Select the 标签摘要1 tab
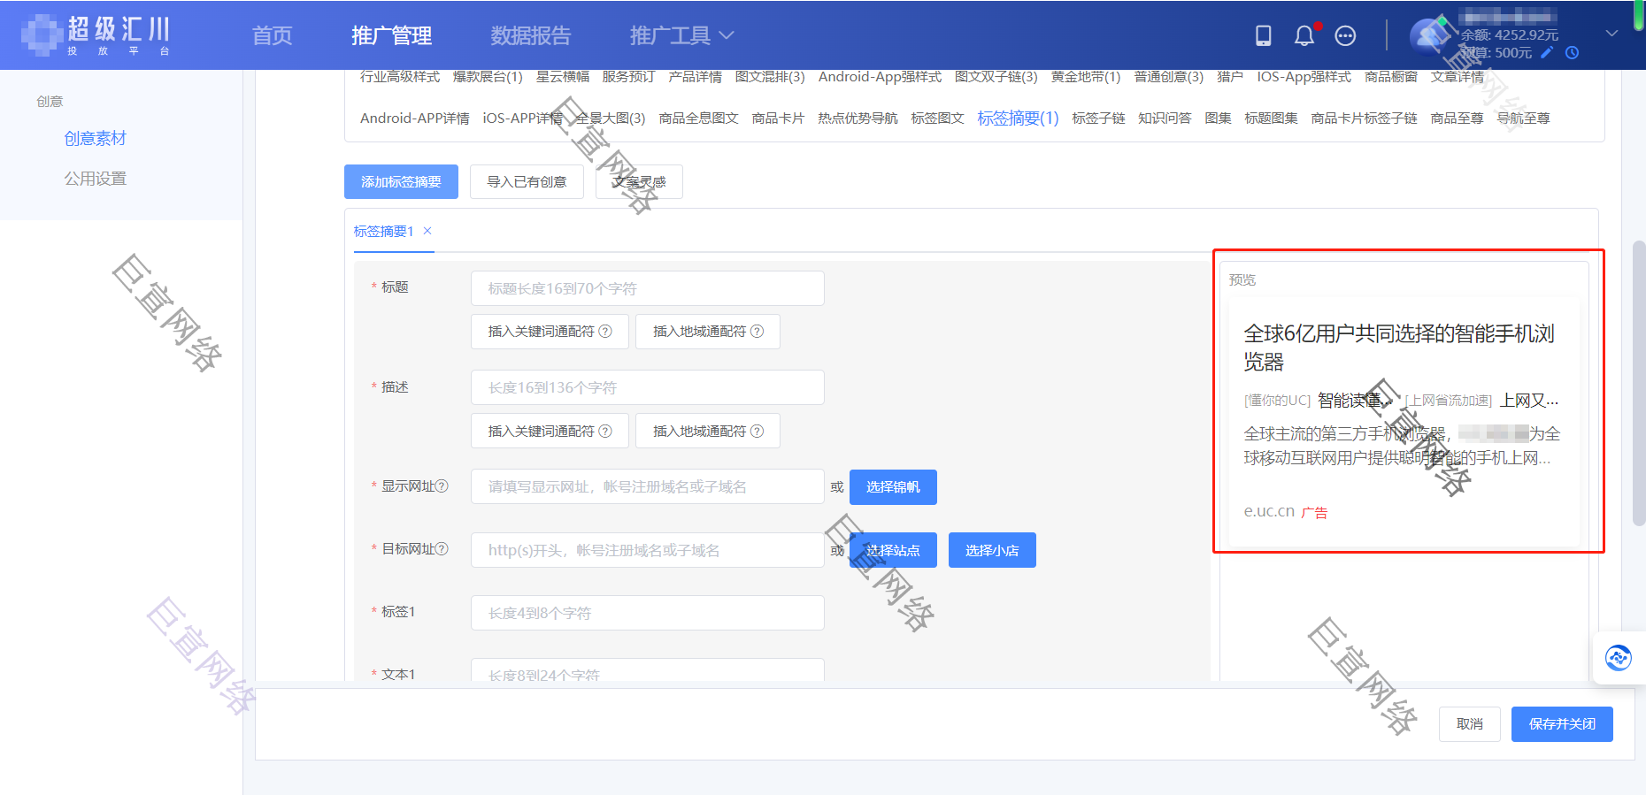 [383, 231]
